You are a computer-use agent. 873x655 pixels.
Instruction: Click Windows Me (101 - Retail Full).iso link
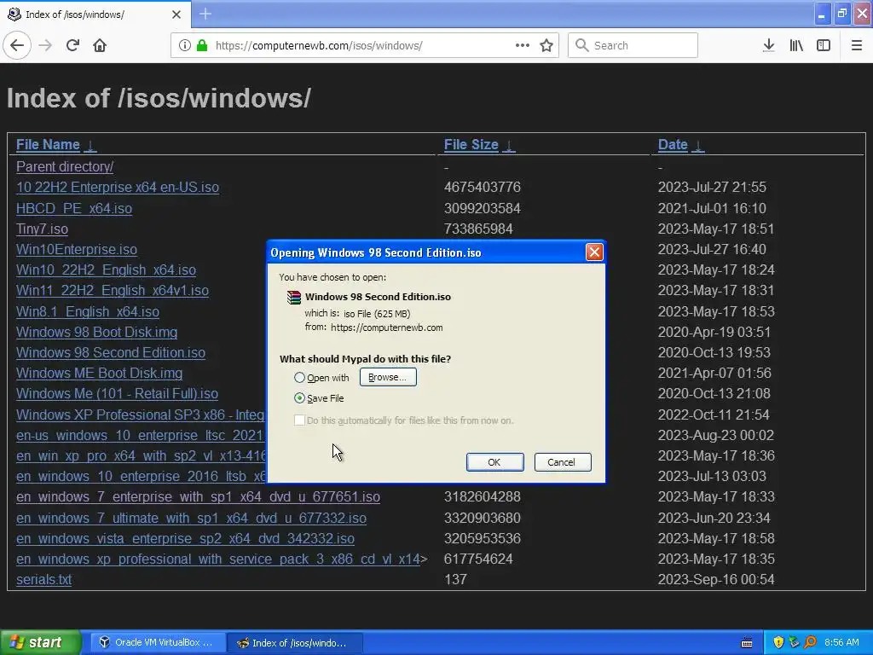coord(117,393)
